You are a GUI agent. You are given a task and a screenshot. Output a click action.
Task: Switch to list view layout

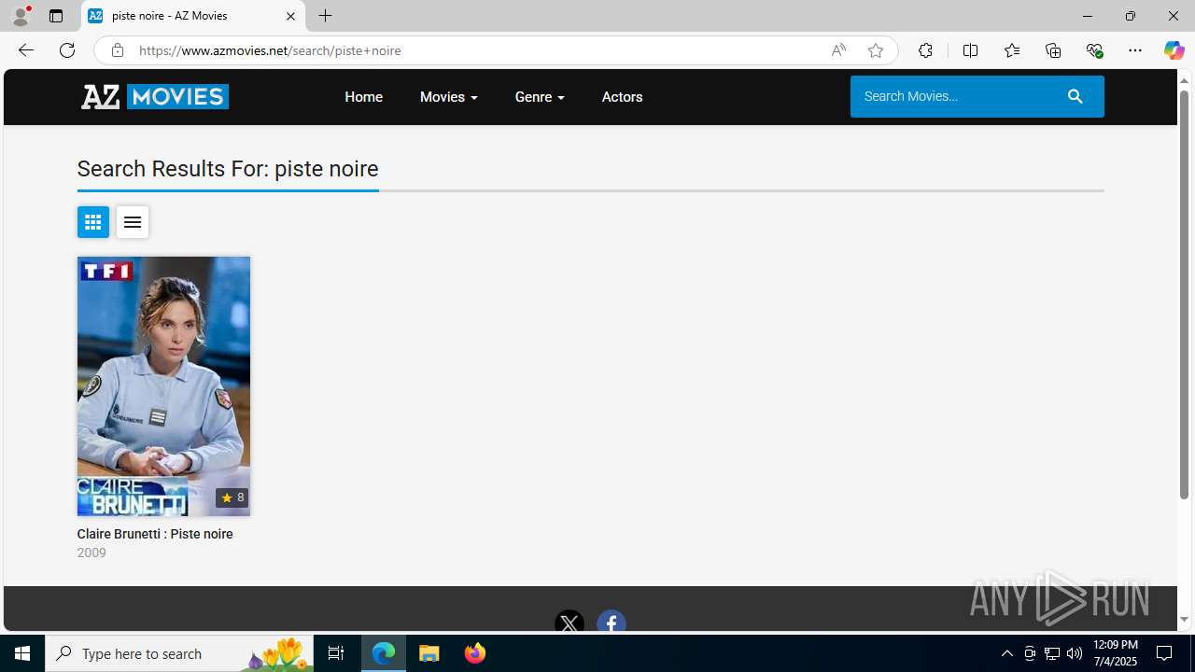pos(133,222)
